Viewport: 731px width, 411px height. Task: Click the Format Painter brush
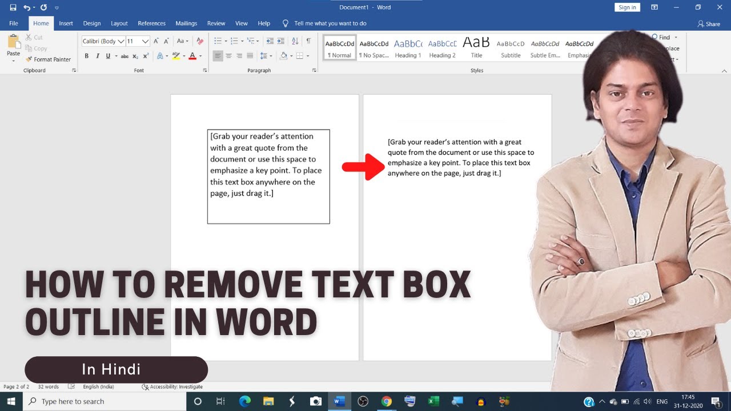pyautogui.click(x=29, y=59)
